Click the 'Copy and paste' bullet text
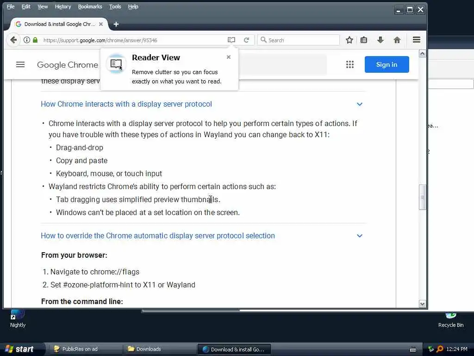Image resolution: width=474 pixels, height=356 pixels. click(81, 161)
